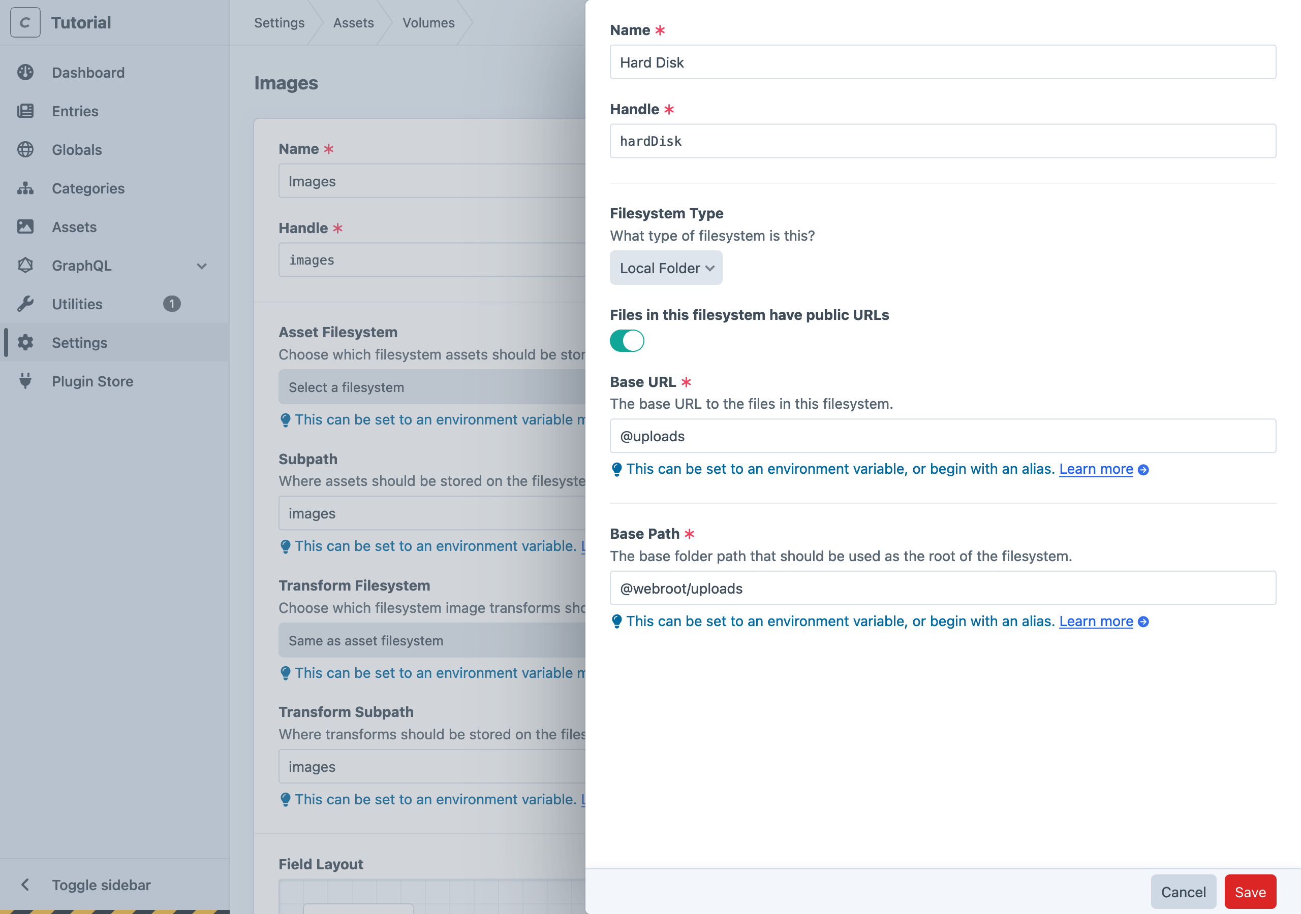Viewport: 1301px width, 914px height.
Task: Click the Dashboard icon in sidebar
Action: point(27,71)
